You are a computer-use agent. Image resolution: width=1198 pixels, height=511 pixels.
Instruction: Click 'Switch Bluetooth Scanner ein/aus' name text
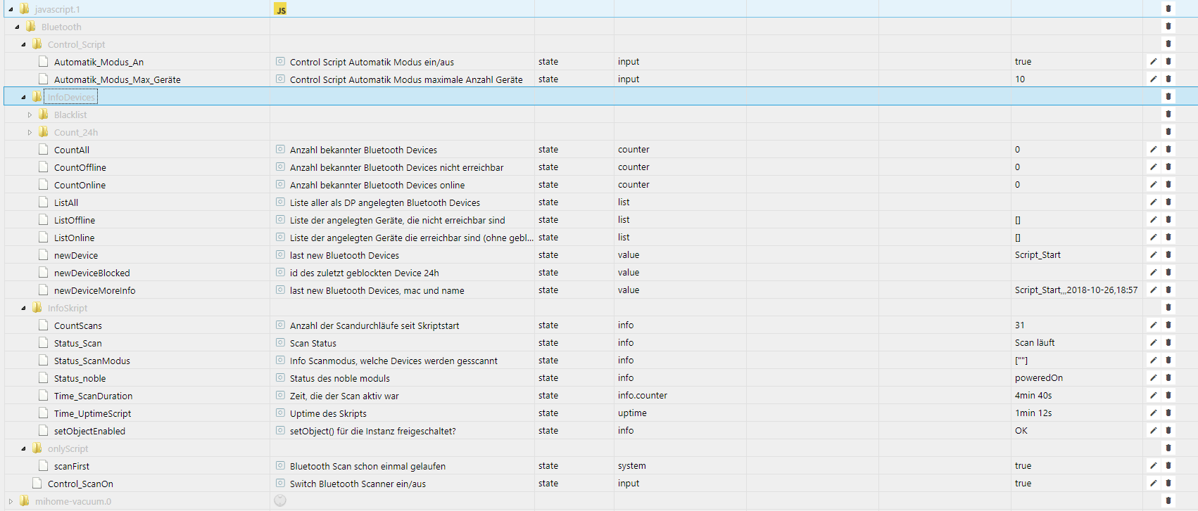358,484
